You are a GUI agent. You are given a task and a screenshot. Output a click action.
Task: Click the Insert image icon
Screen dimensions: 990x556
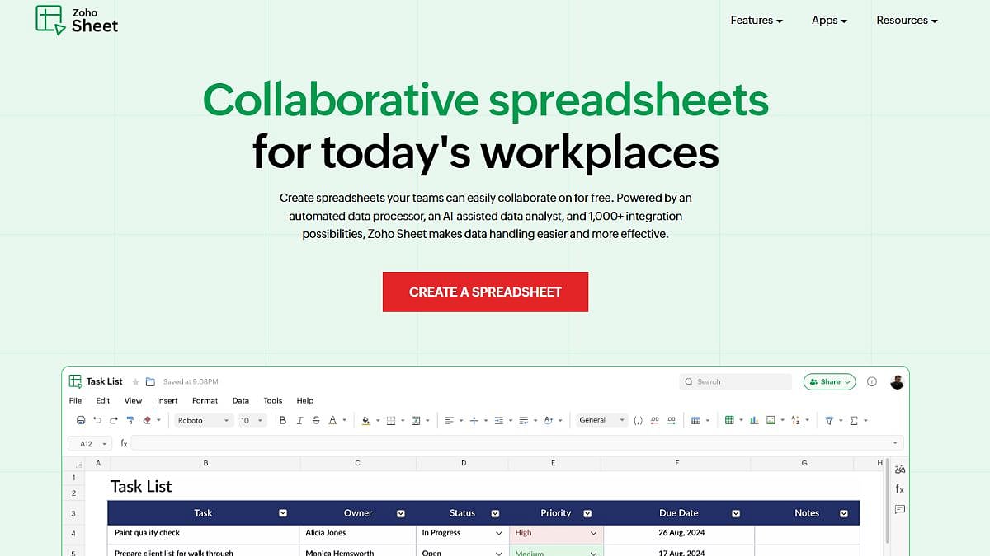[x=771, y=420]
